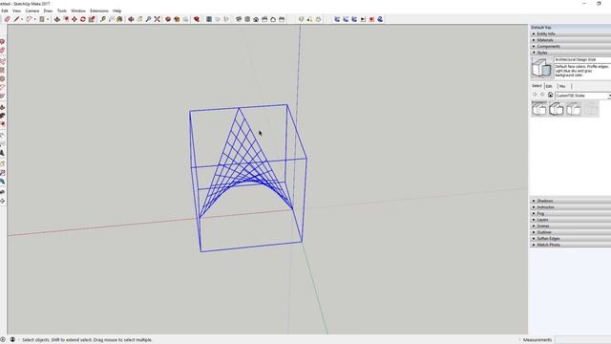This screenshot has width=611, height=344.
Task: Switch to Front view
Action: [x=256, y=19]
